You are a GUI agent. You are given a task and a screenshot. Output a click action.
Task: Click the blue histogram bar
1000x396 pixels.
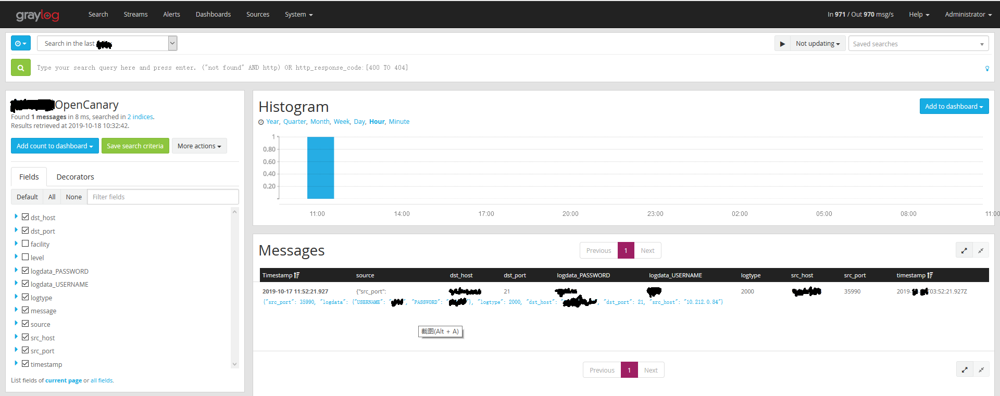point(320,168)
